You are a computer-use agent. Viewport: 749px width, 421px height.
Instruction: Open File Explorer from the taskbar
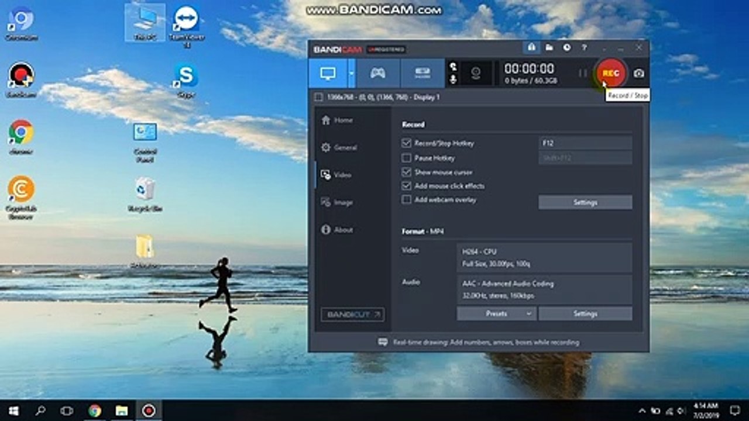[121, 410]
